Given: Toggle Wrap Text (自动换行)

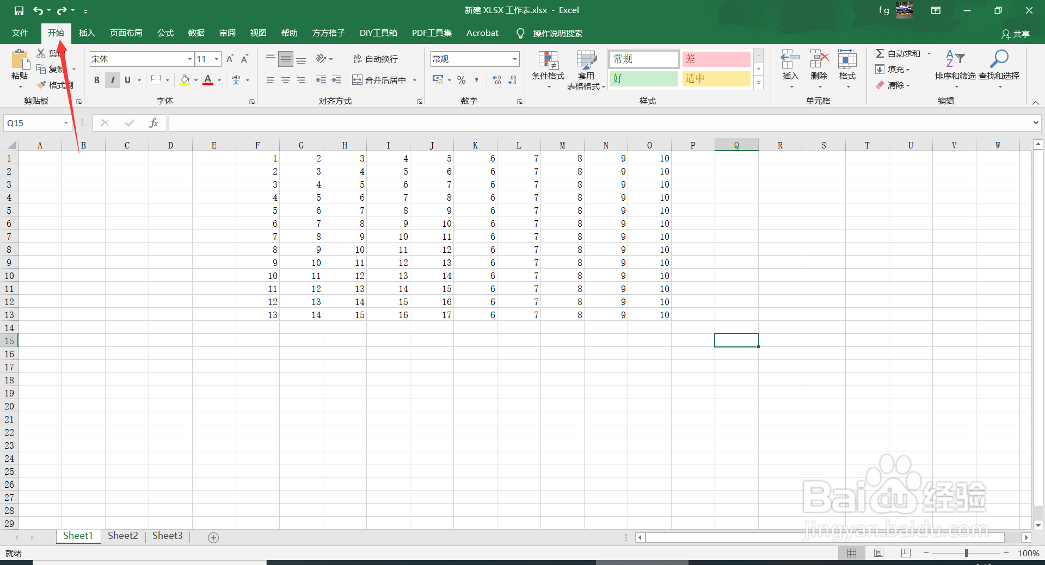Looking at the screenshot, I should pyautogui.click(x=376, y=59).
